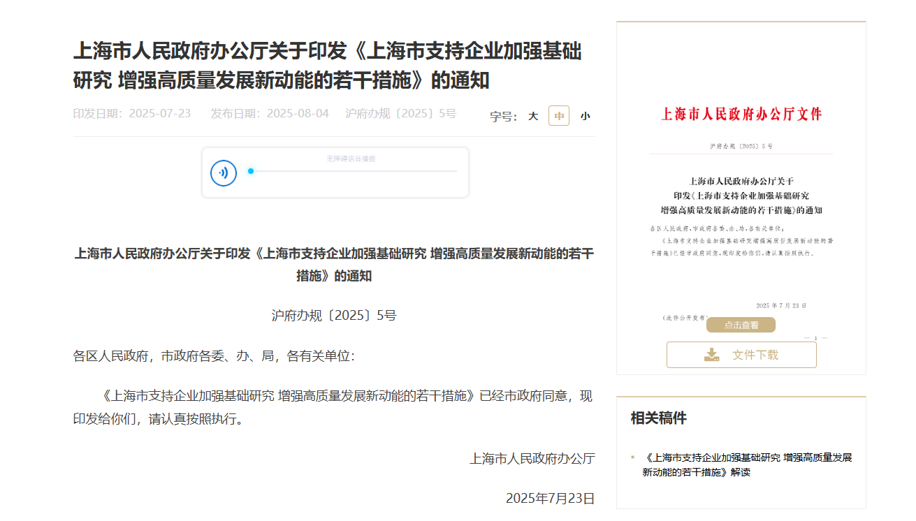
Task: Click the audio progress slider track
Action: (353, 171)
